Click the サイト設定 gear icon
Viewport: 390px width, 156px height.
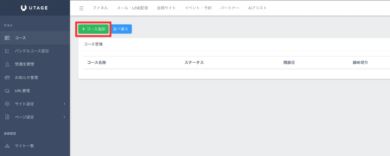tap(7, 104)
